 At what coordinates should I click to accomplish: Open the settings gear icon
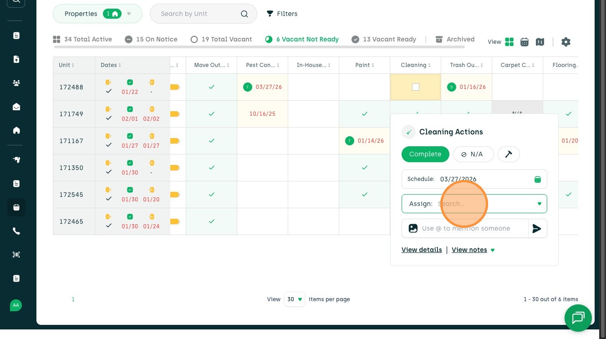tap(565, 42)
